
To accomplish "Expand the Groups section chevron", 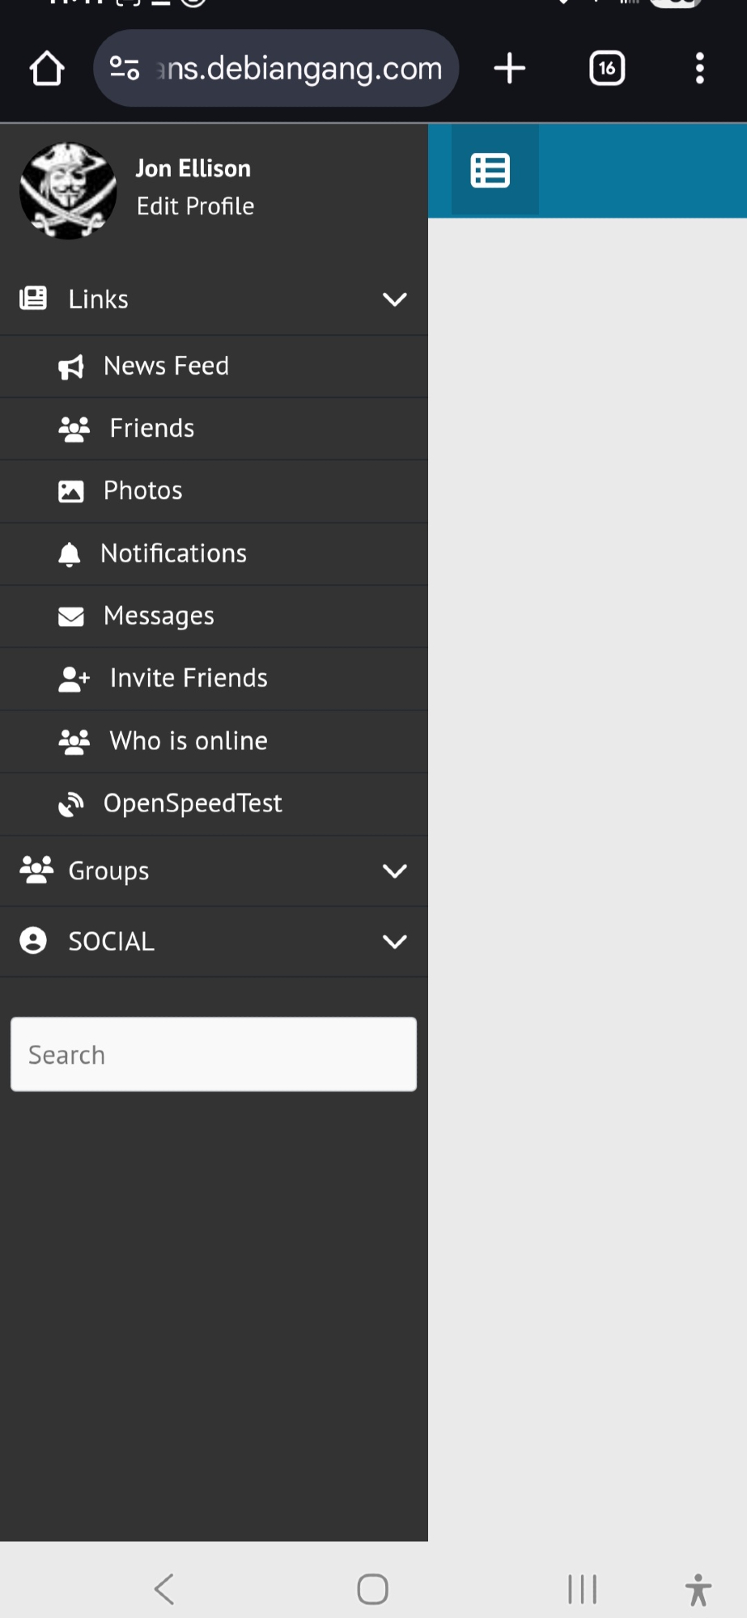I will pos(394,871).
